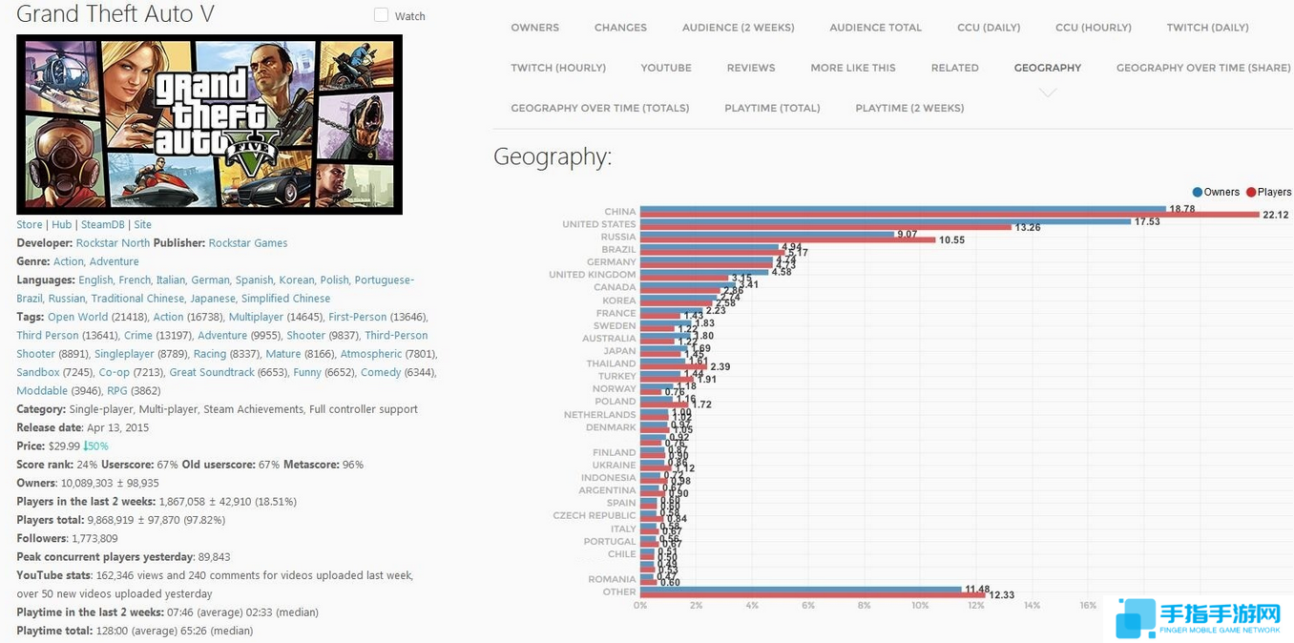
Task: Click the Russia players bar 10.55
Action: tap(787, 240)
